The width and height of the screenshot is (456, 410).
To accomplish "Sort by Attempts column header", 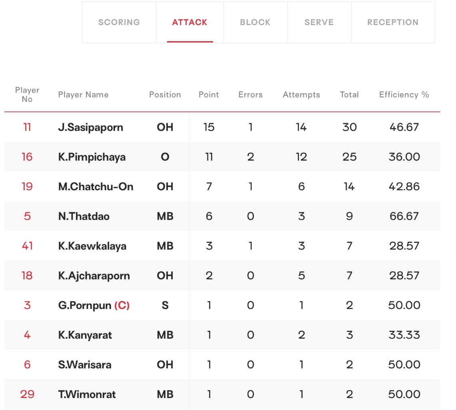I will point(301,94).
